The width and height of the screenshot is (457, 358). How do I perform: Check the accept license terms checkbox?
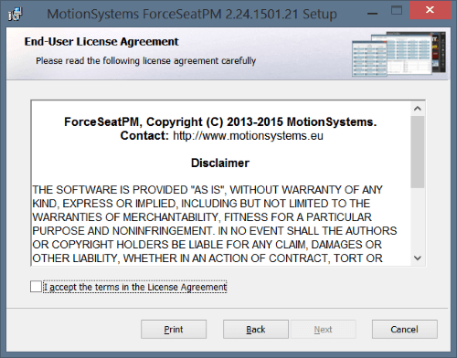pos(36,287)
